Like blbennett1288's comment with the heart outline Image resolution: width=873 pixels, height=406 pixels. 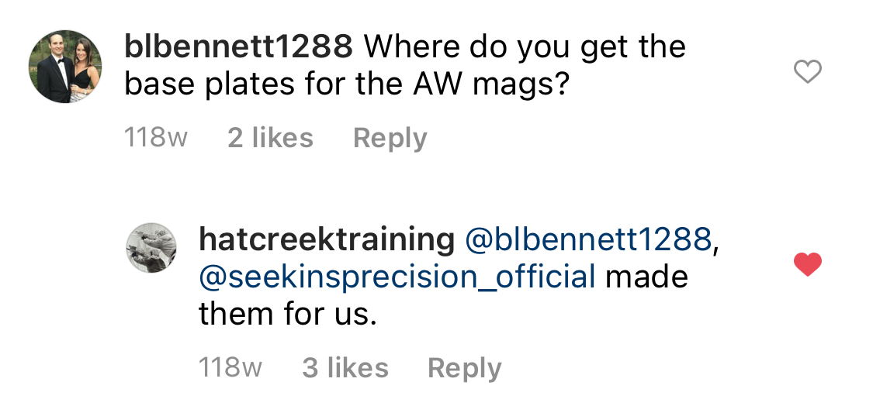[808, 73]
